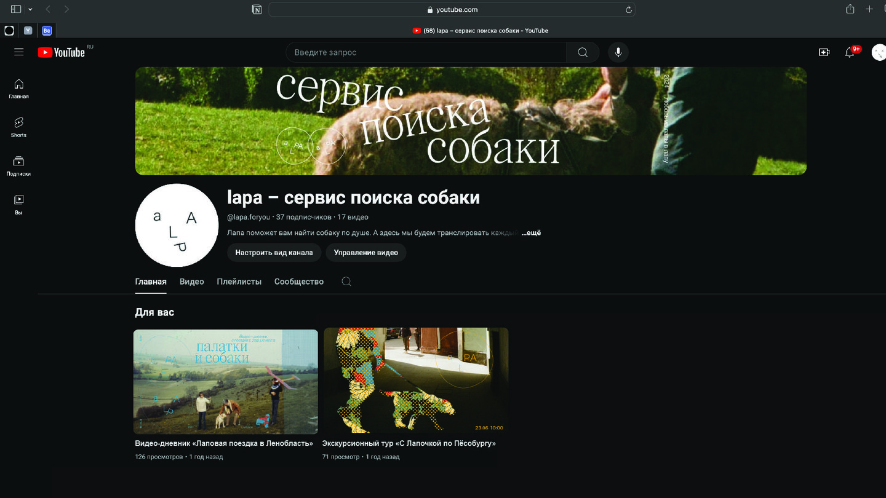Focus the YouTube search field Введите запрос
The width and height of the screenshot is (886, 498).
(426, 52)
